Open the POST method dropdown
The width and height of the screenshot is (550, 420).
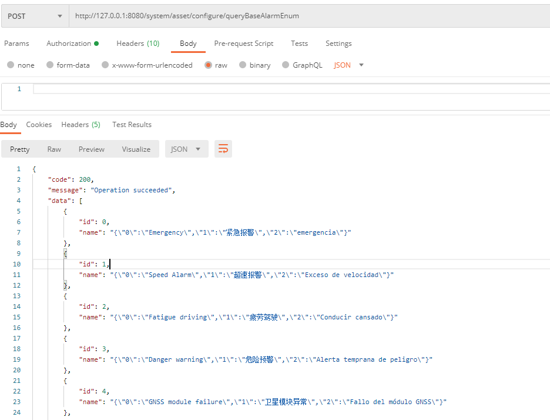[35, 16]
